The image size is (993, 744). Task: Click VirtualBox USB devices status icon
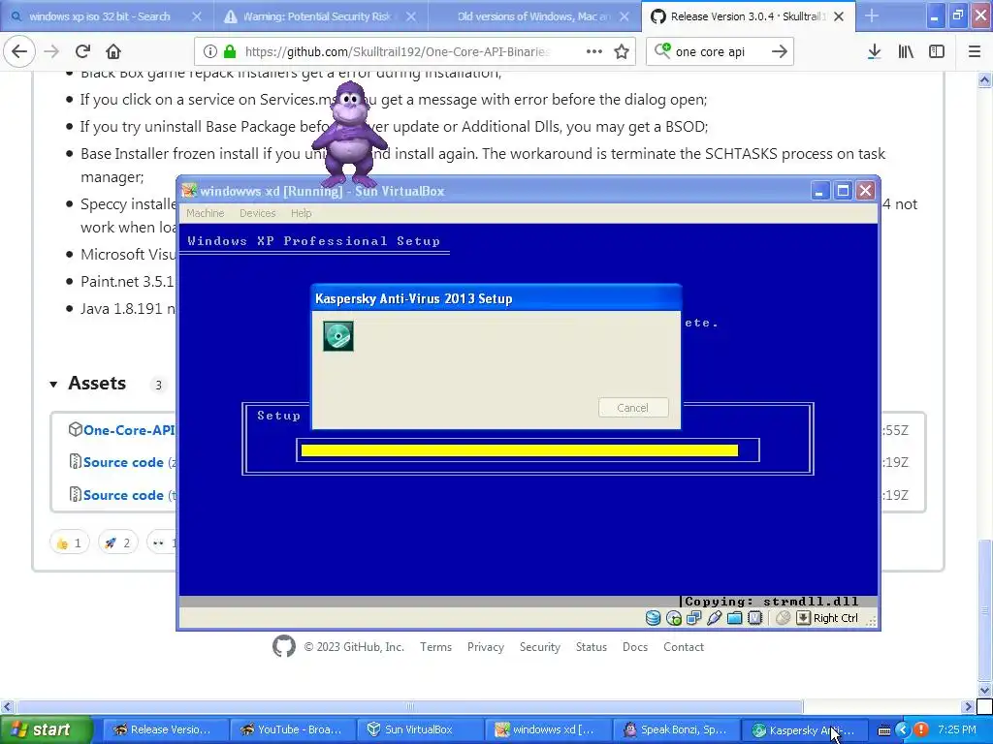714,618
